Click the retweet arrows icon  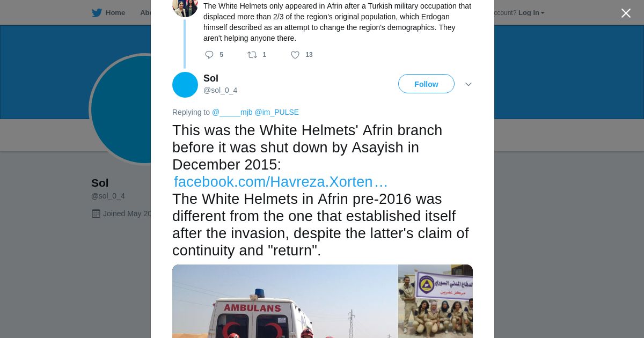pos(252,55)
